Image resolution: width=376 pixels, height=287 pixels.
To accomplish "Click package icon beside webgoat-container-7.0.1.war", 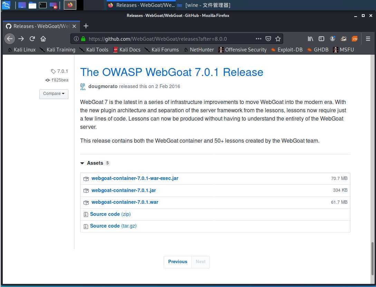I will point(86,203).
